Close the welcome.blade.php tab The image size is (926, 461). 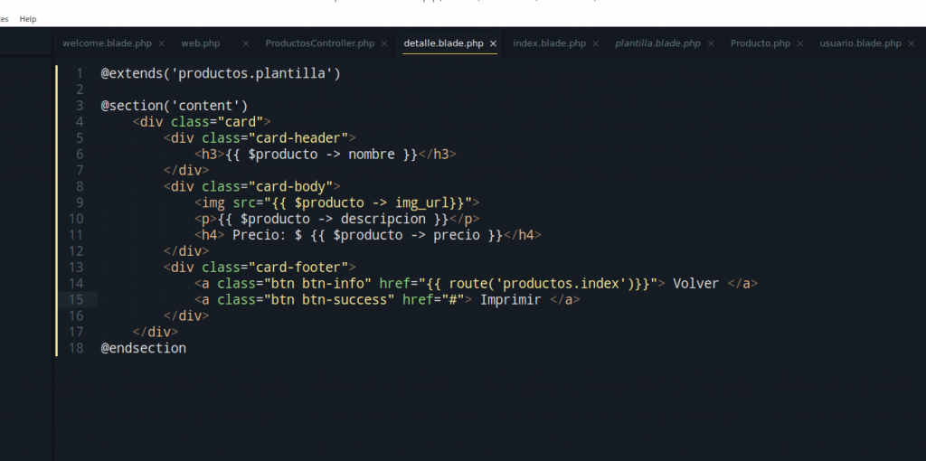click(161, 43)
